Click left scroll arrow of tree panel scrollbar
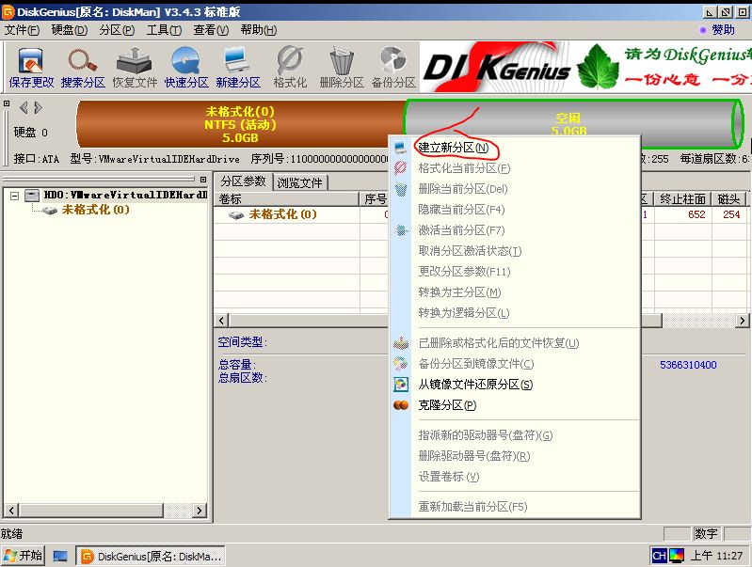Image resolution: width=752 pixels, height=567 pixels. click(12, 511)
